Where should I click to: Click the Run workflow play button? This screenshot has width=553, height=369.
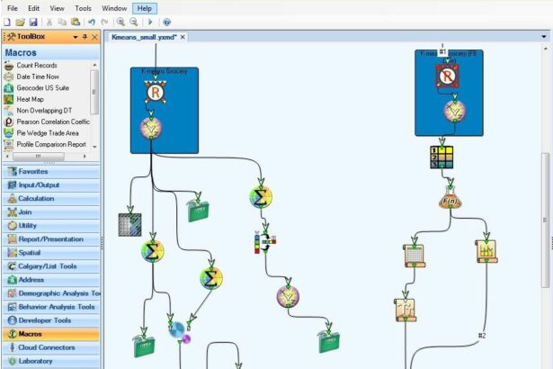150,22
